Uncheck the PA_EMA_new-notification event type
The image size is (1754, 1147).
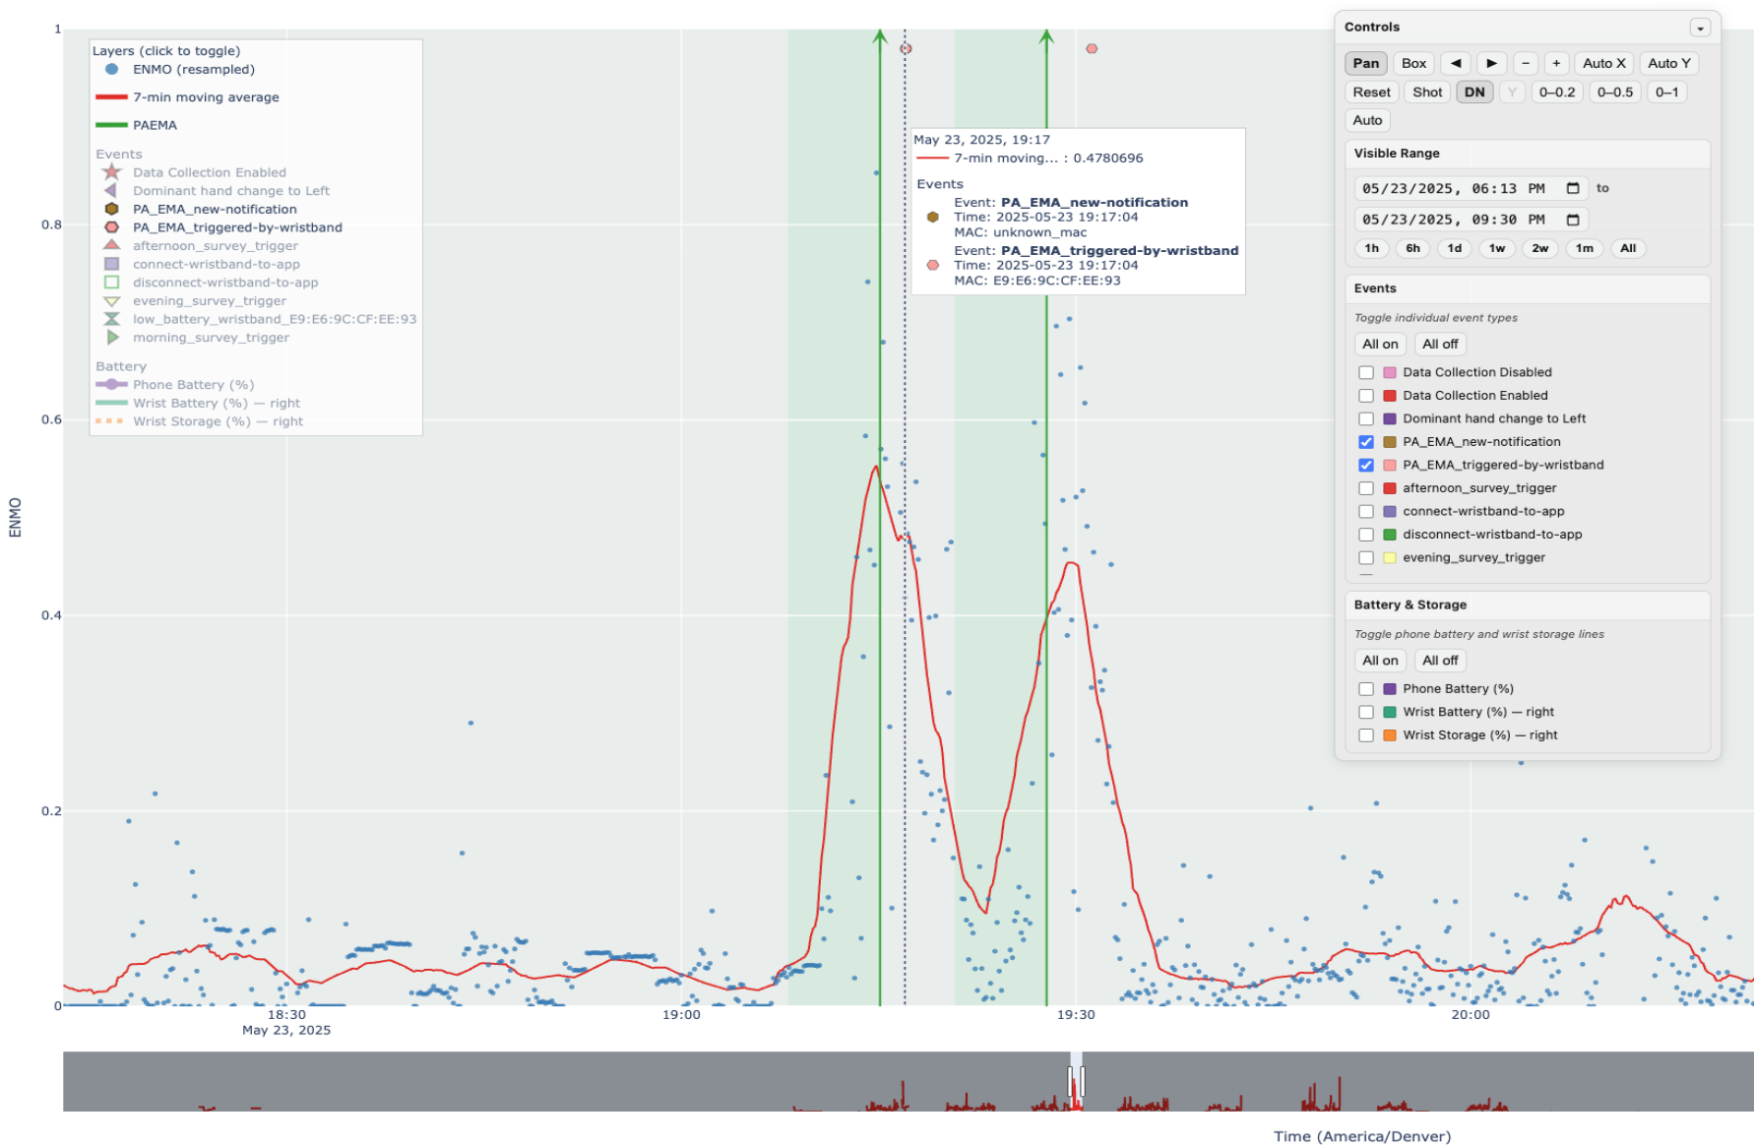1366,442
